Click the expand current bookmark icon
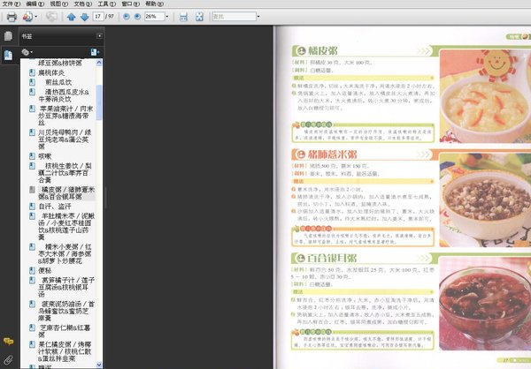 pos(95,52)
